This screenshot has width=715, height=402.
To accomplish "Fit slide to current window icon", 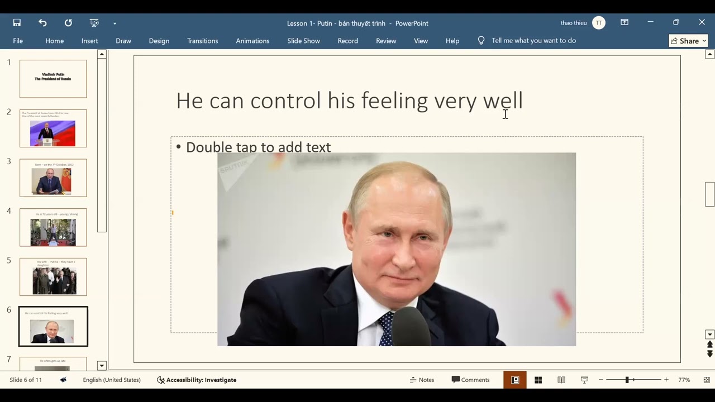I will tap(707, 380).
